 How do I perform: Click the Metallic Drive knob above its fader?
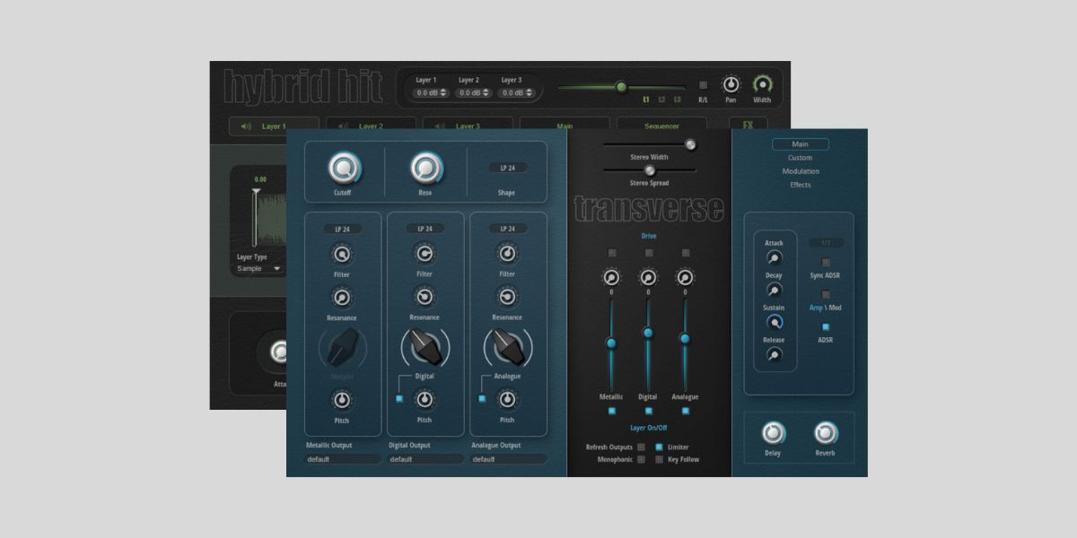pyautogui.click(x=611, y=278)
